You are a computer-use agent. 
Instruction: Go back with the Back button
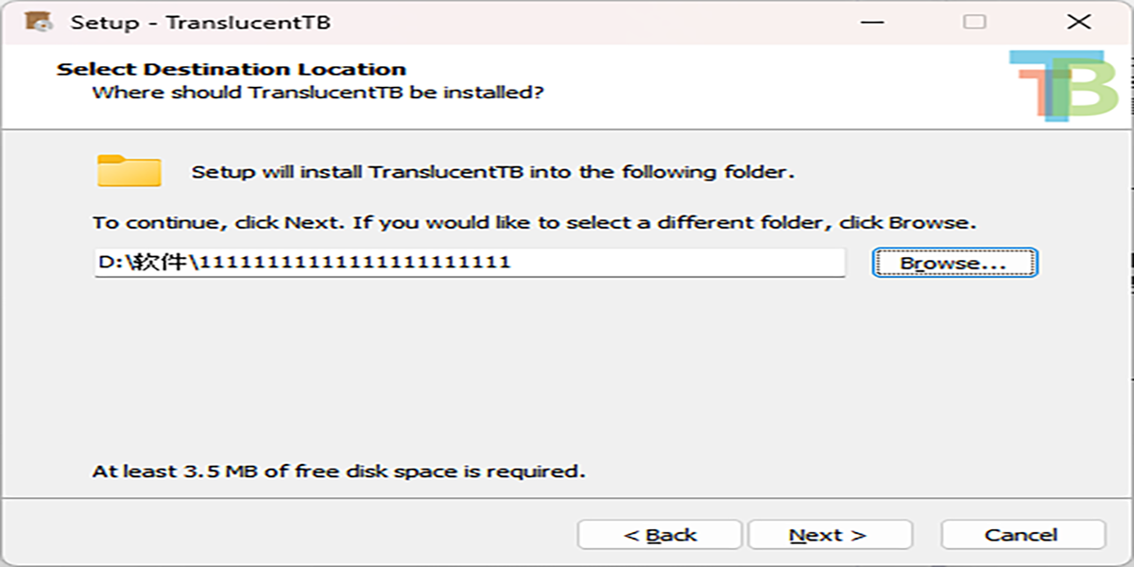point(660,535)
